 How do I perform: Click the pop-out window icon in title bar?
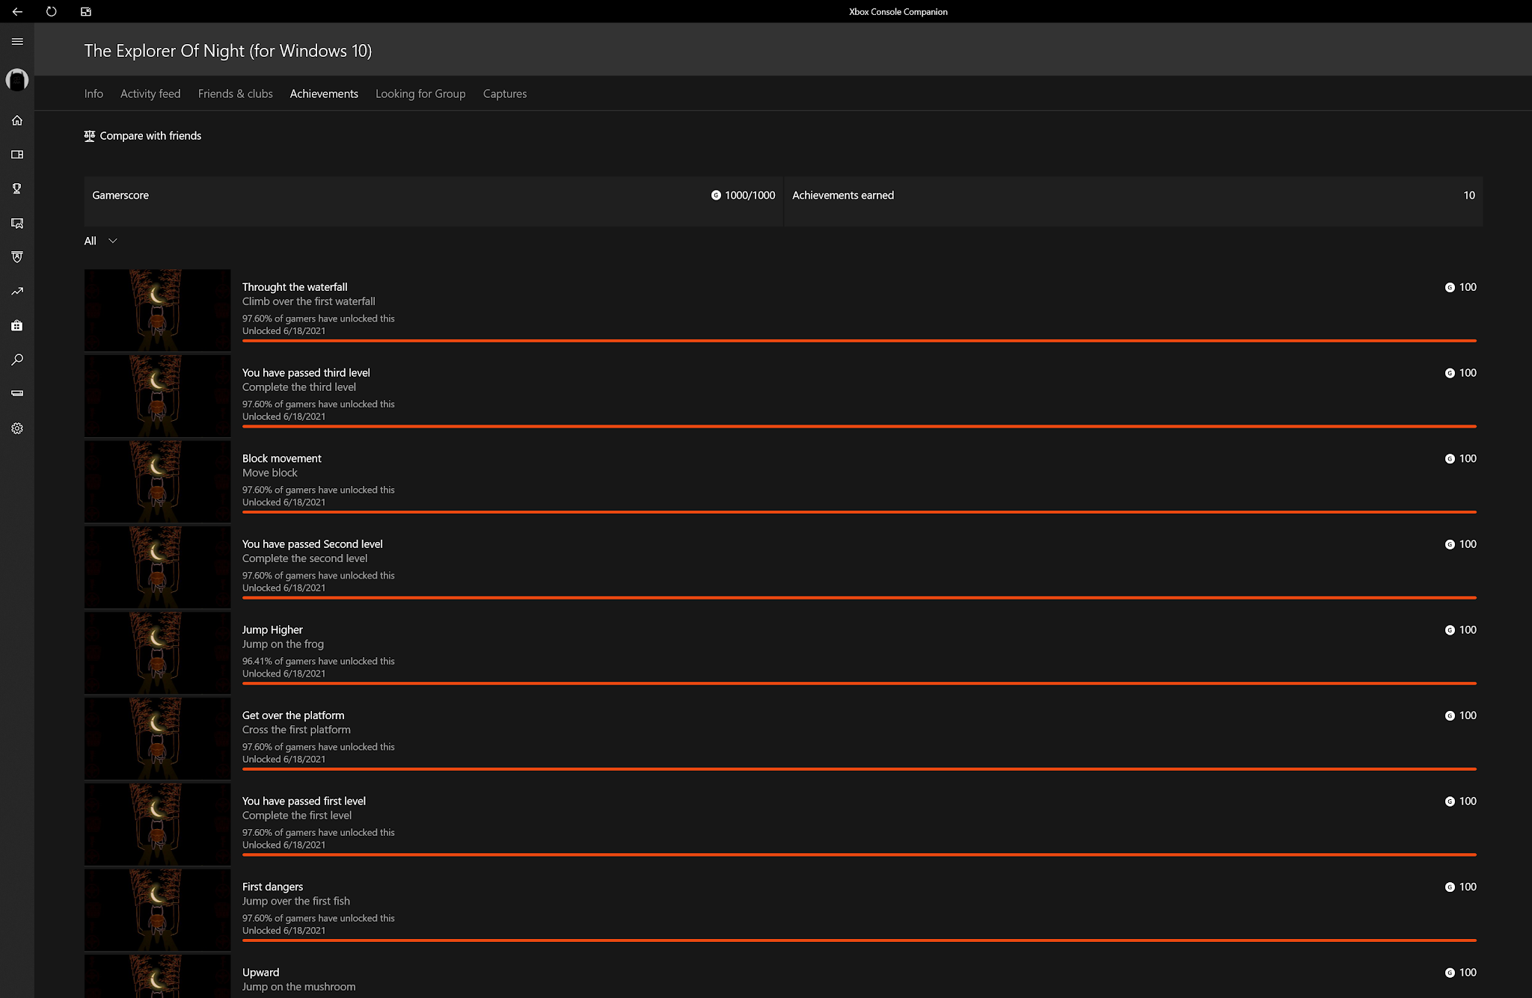86,12
